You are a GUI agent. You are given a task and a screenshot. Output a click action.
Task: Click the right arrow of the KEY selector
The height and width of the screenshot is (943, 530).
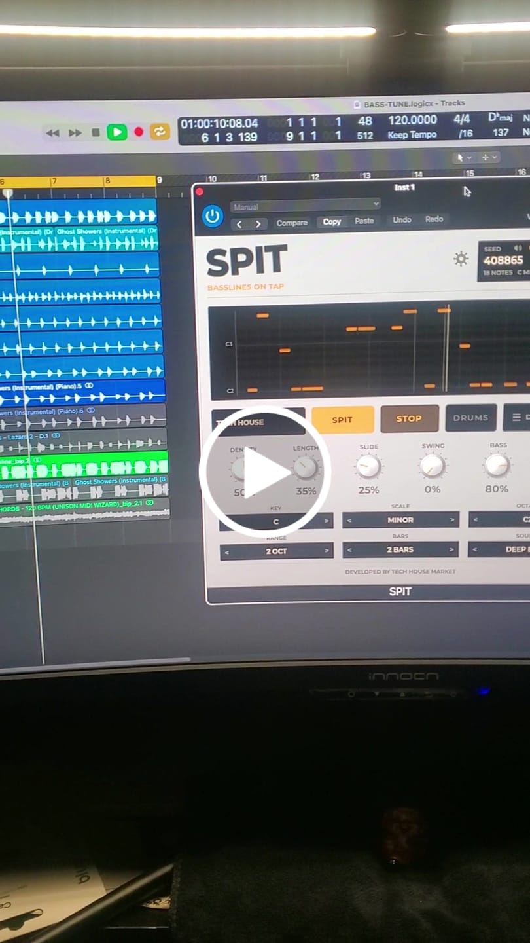coord(327,522)
